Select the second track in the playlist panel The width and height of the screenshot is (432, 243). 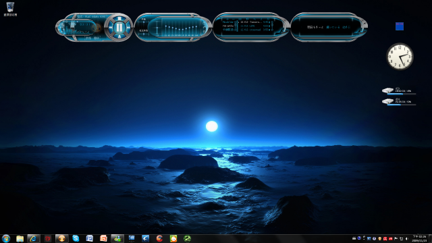tap(254, 26)
